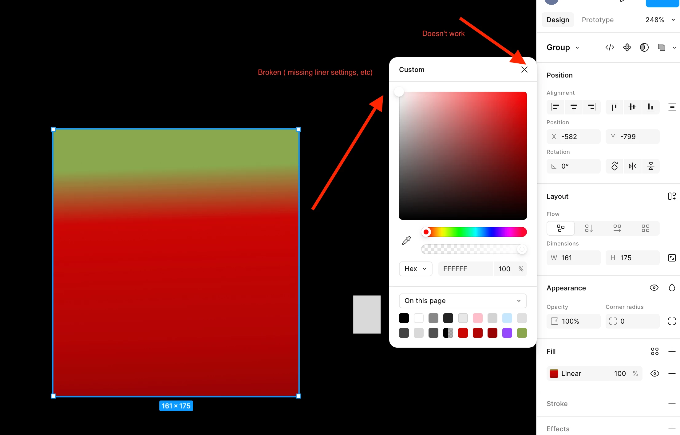
Task: Toggle layer visibility in Appearance section
Action: (x=654, y=288)
